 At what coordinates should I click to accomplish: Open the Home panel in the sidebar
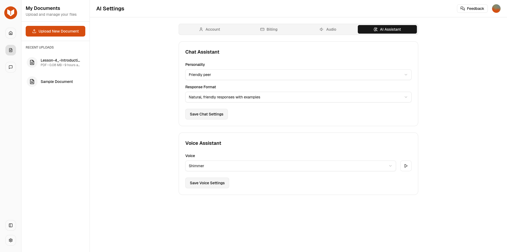pos(10,33)
